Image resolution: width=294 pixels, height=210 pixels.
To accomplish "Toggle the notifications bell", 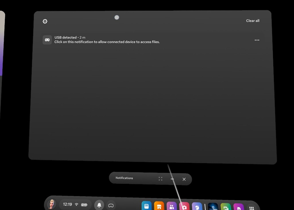I will (99, 205).
